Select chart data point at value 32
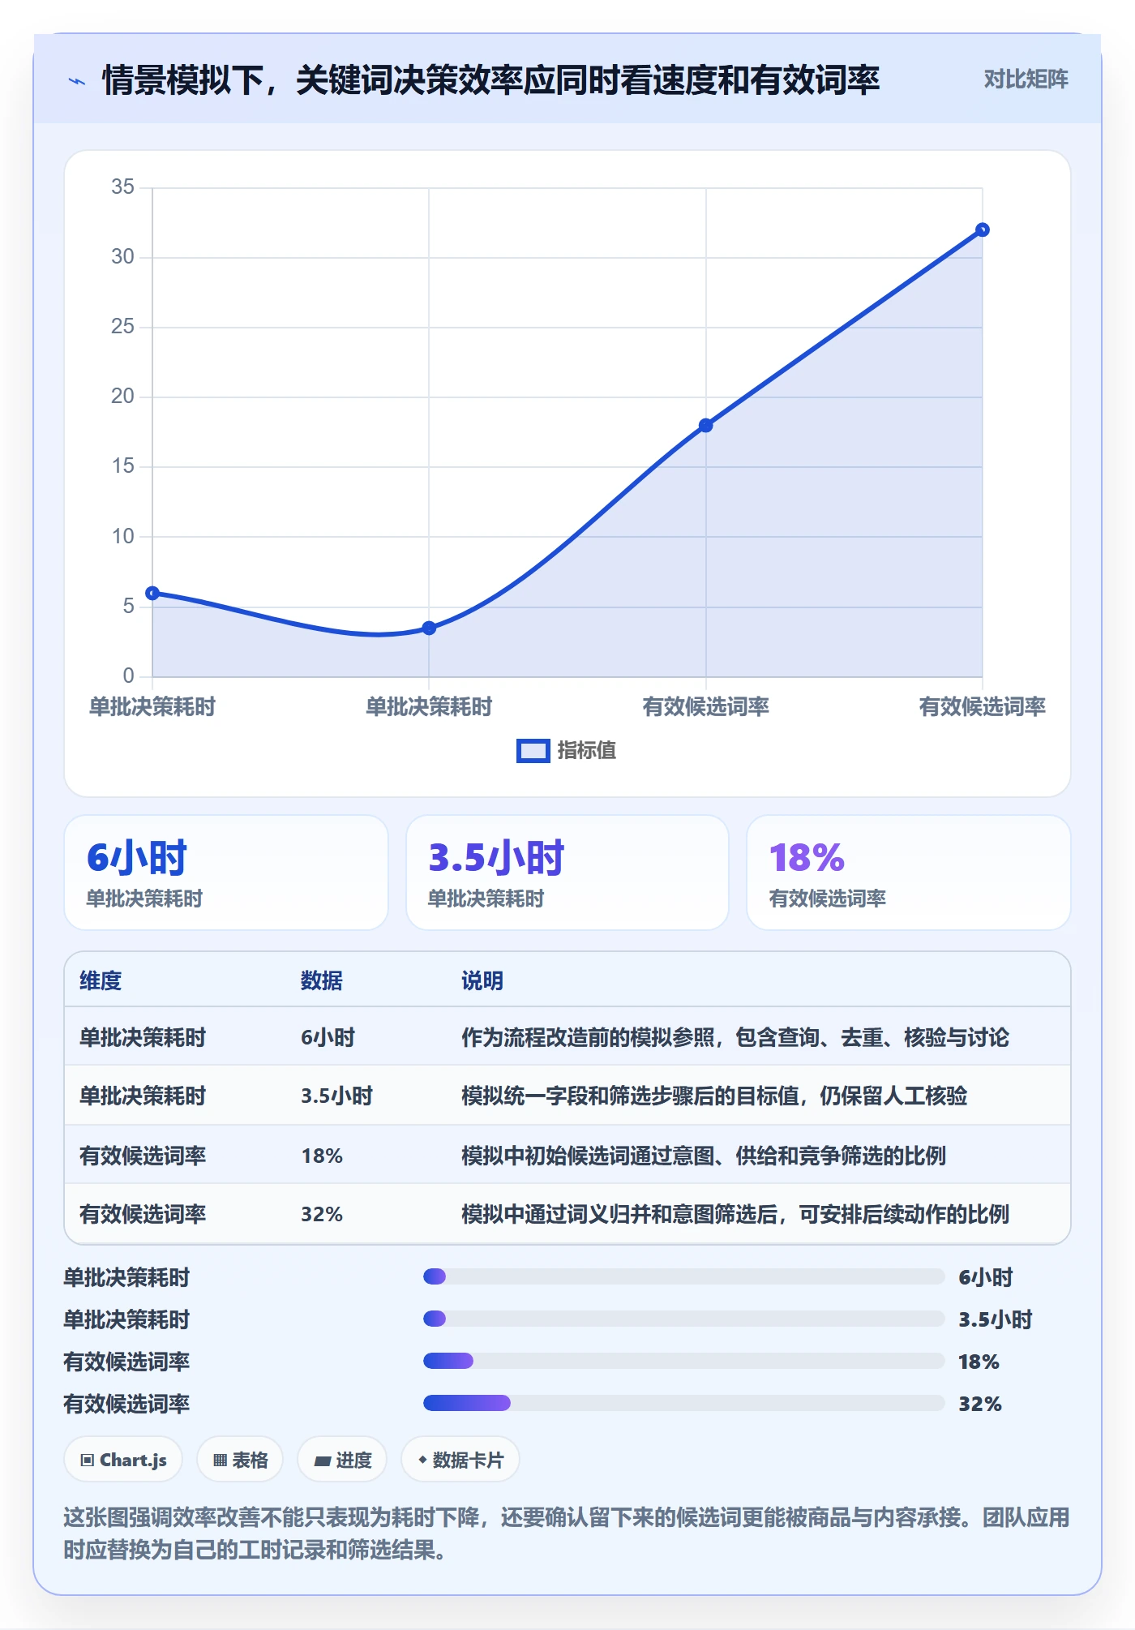This screenshot has width=1135, height=1630. (983, 230)
